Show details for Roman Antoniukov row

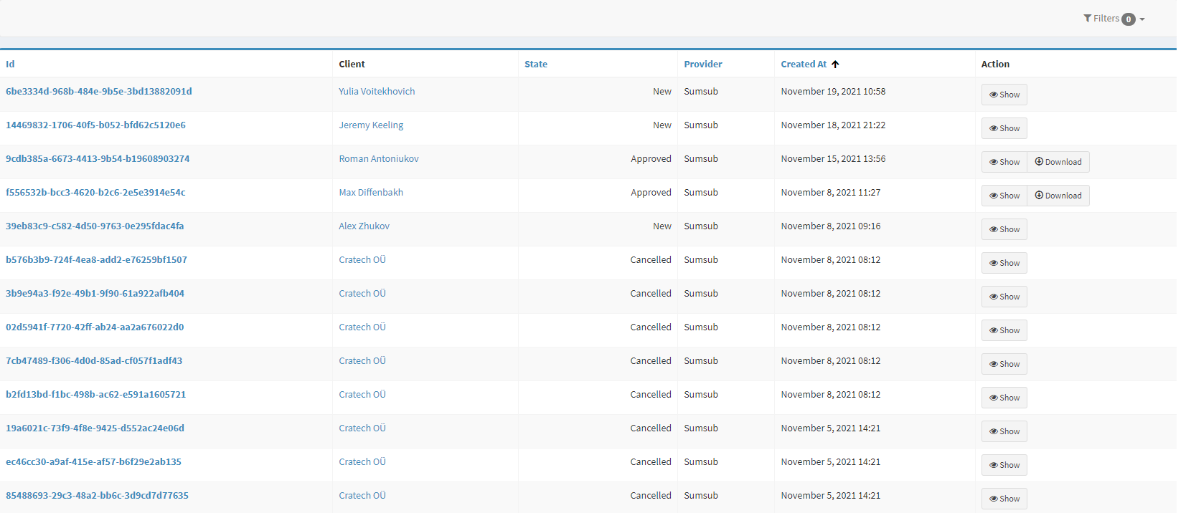[x=1004, y=162]
